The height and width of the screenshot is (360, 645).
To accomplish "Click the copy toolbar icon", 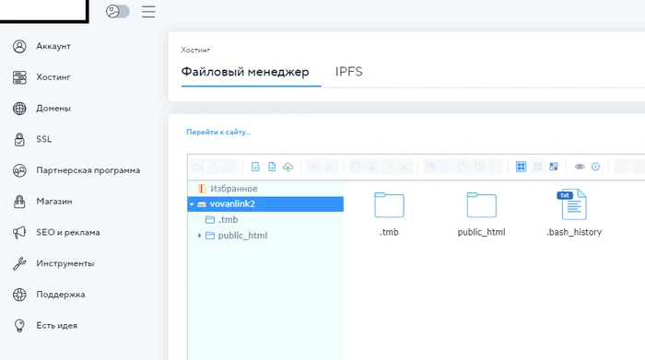I will (x=357, y=167).
